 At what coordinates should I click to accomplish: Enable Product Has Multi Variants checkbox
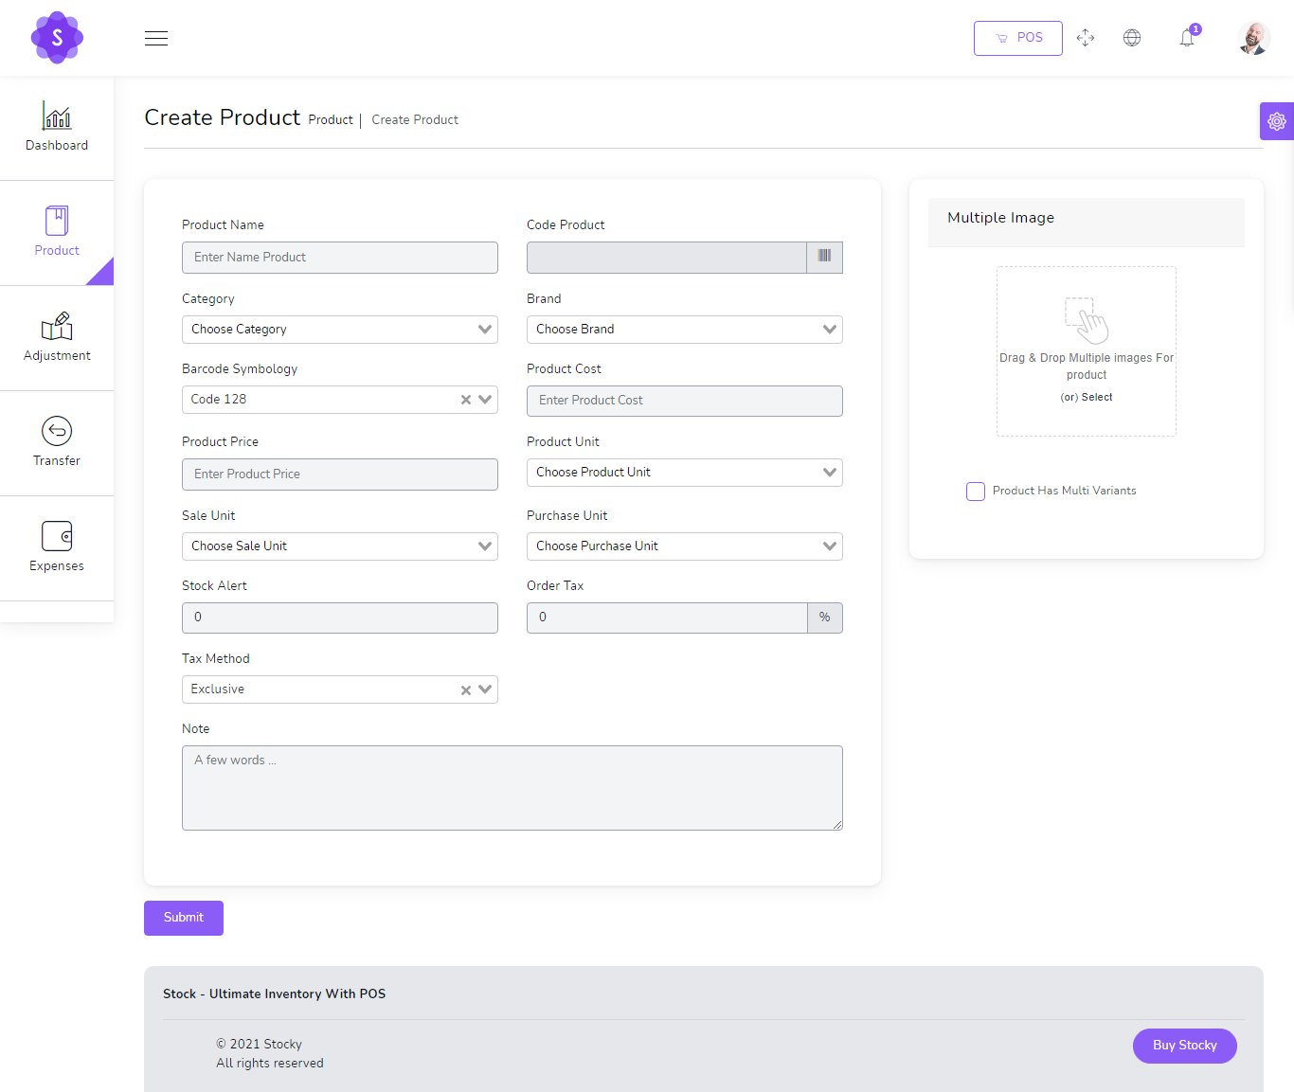point(976,492)
